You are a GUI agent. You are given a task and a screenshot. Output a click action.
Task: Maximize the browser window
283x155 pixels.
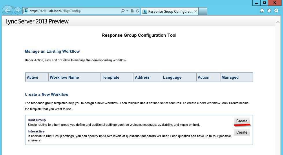tap(264, 3)
